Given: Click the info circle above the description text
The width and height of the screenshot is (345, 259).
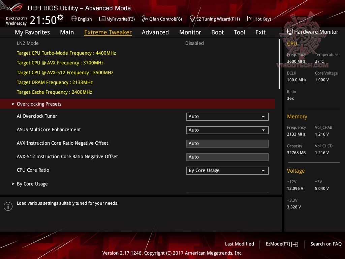Looking at the screenshot, I should point(8,206).
